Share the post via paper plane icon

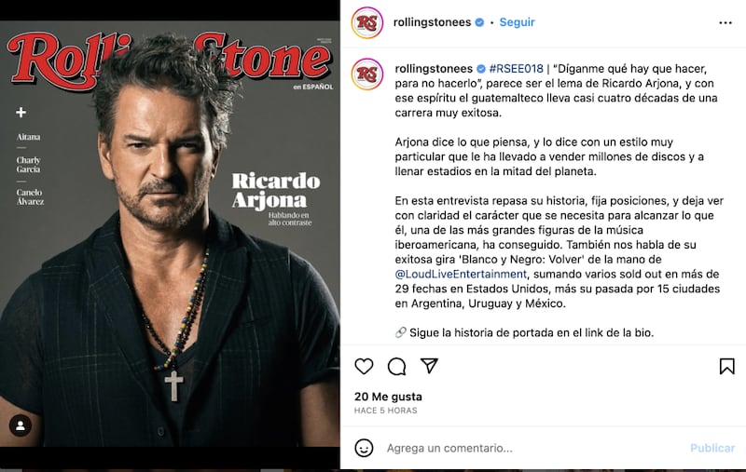point(429,366)
